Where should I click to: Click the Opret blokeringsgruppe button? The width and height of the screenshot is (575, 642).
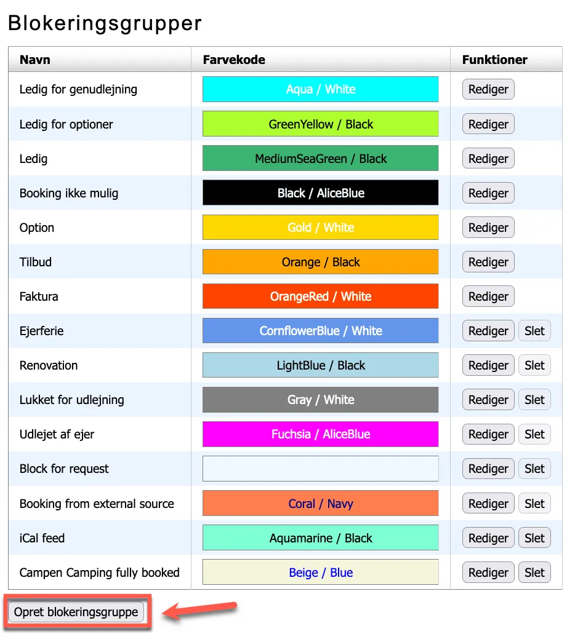(76, 612)
